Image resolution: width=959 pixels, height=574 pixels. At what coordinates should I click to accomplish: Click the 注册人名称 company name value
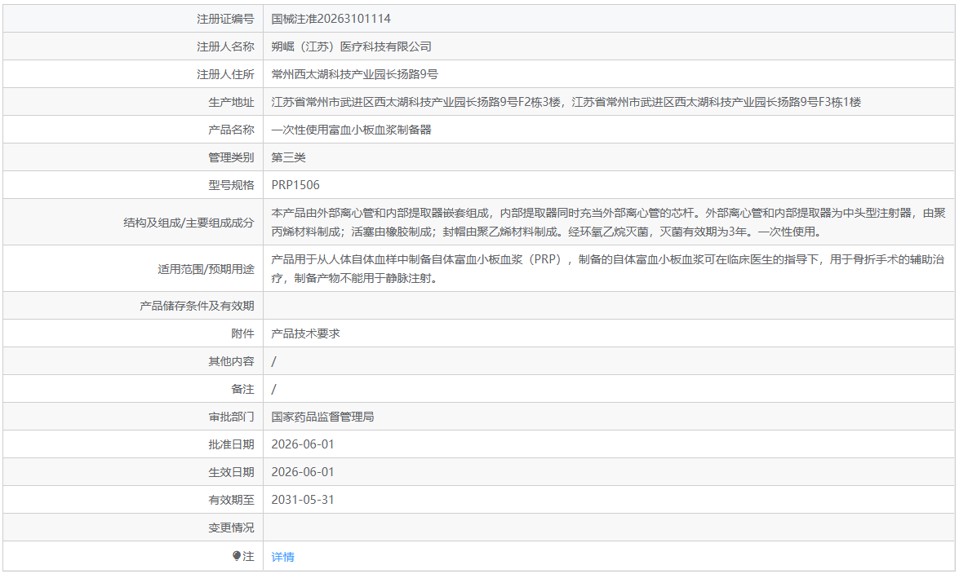351,46
